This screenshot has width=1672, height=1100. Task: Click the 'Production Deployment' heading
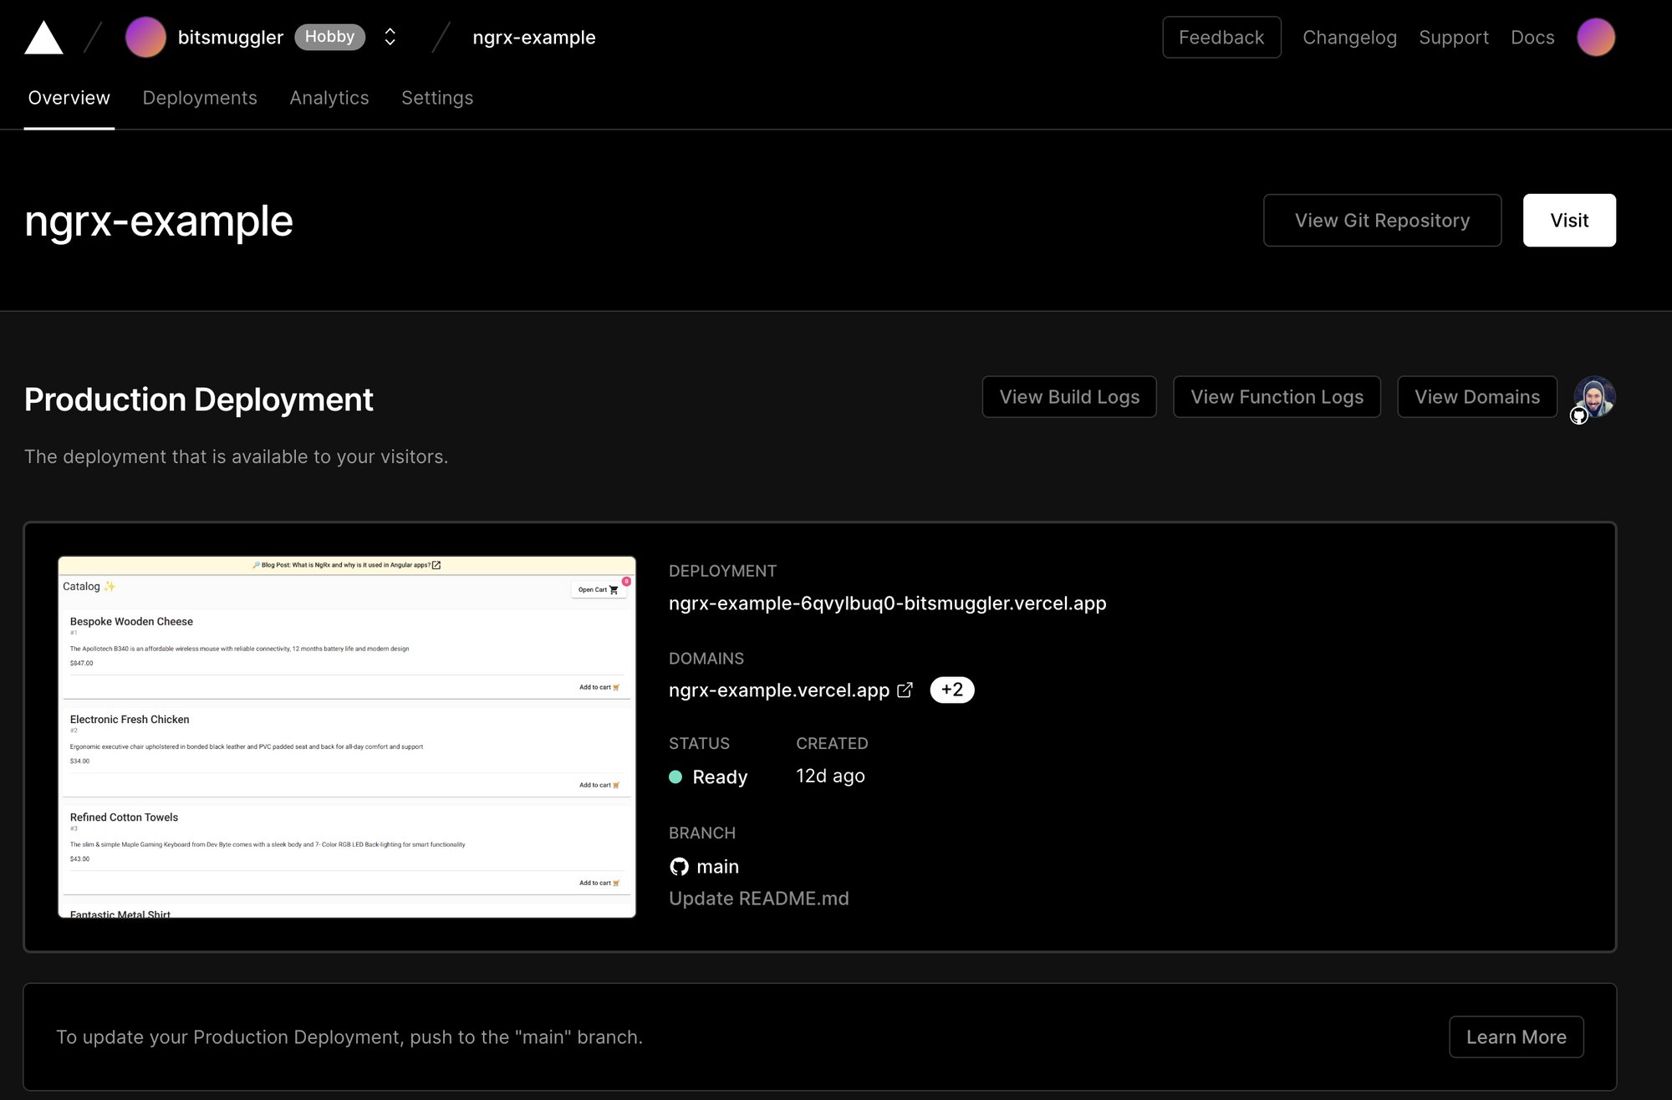[199, 400]
